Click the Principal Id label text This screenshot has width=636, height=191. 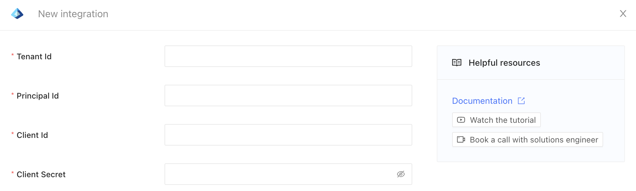[38, 96]
